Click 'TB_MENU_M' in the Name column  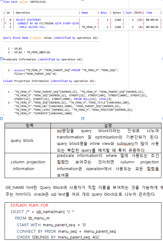tap(89, 27)
